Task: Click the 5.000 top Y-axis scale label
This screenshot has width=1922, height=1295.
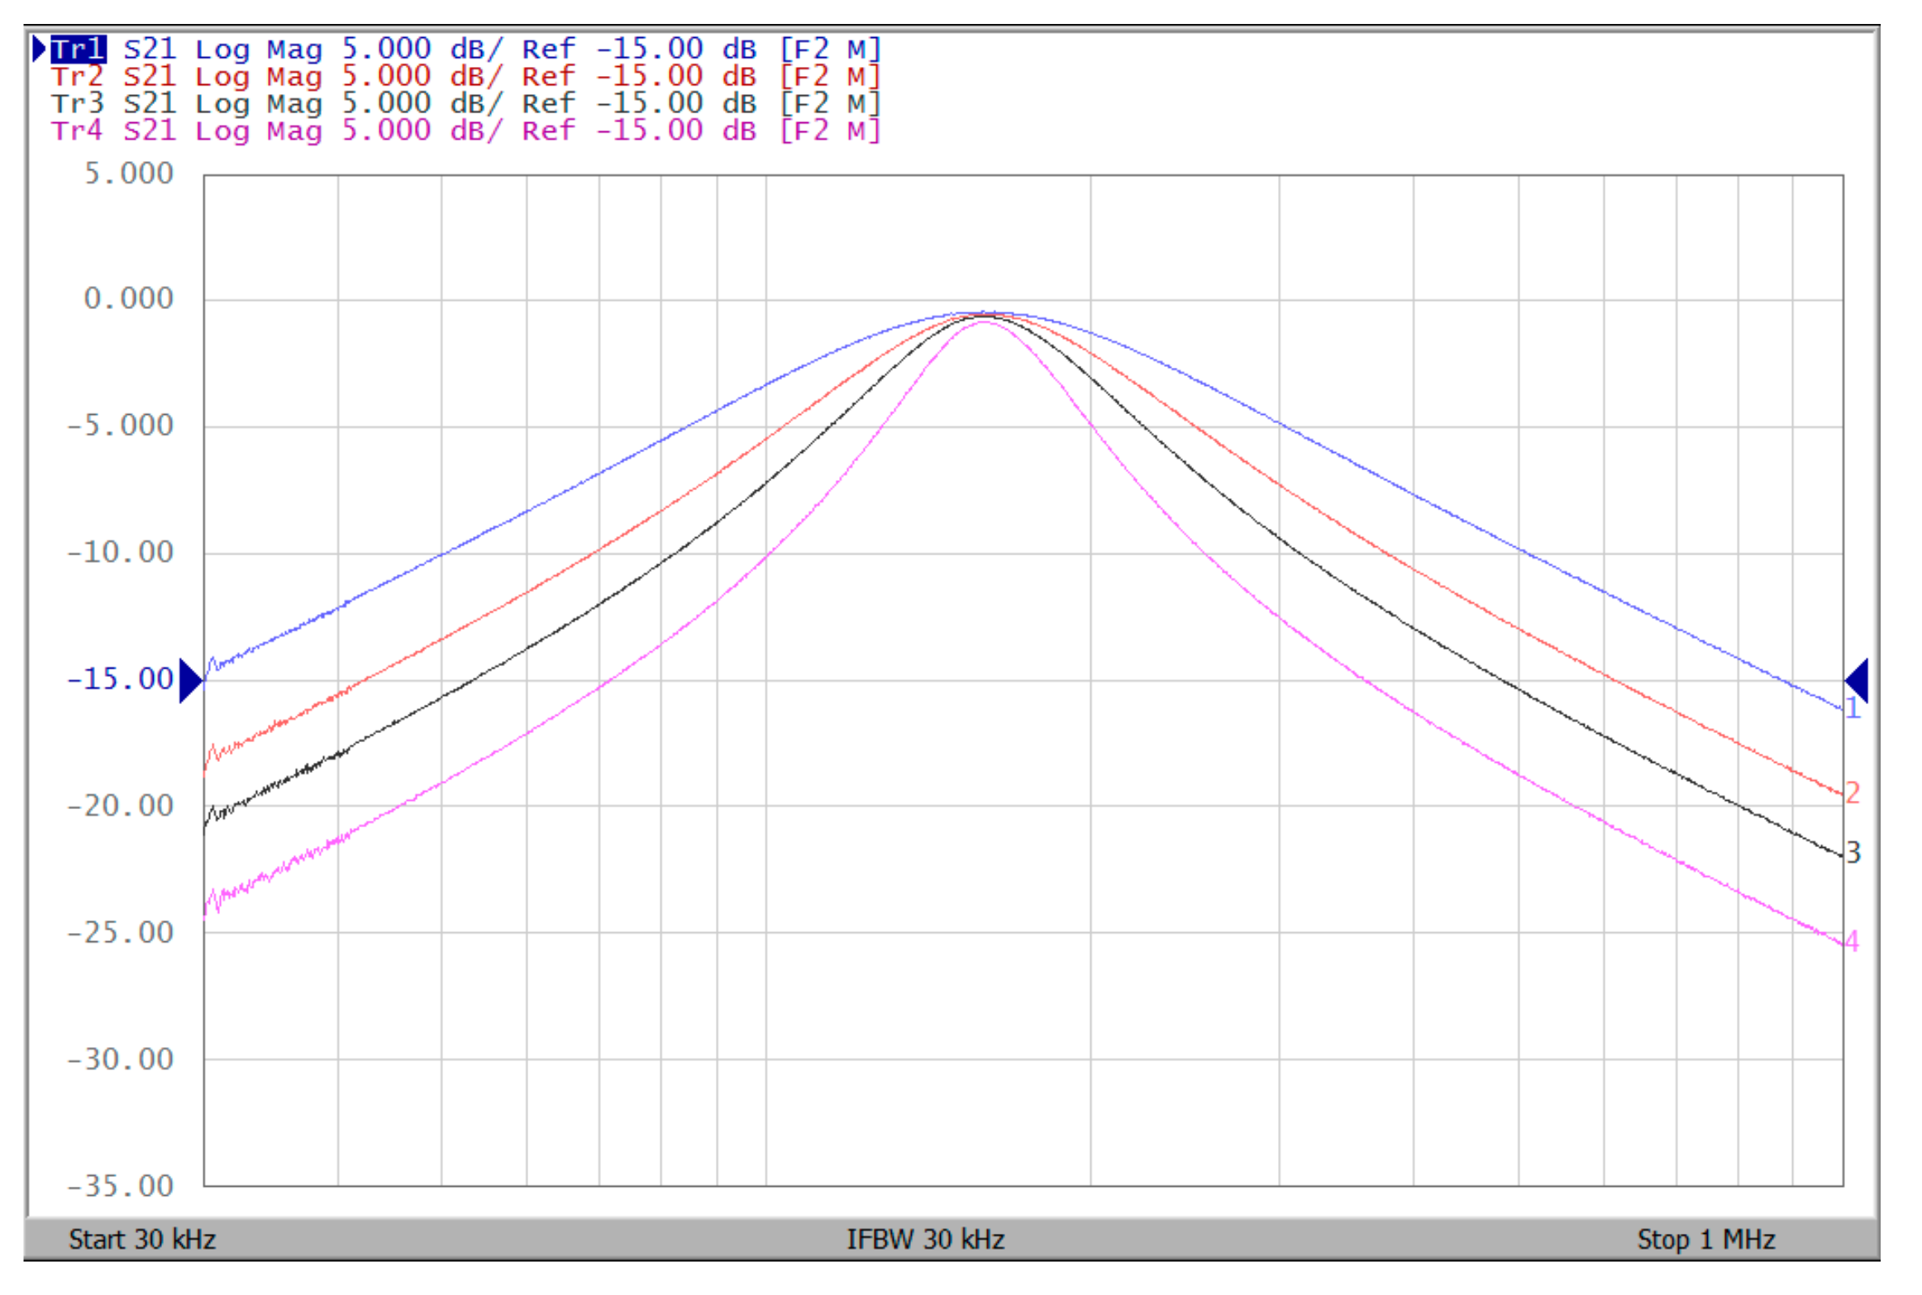Action: click(129, 174)
